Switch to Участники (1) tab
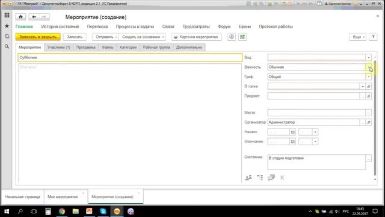The width and height of the screenshot is (385, 217). (x=59, y=47)
